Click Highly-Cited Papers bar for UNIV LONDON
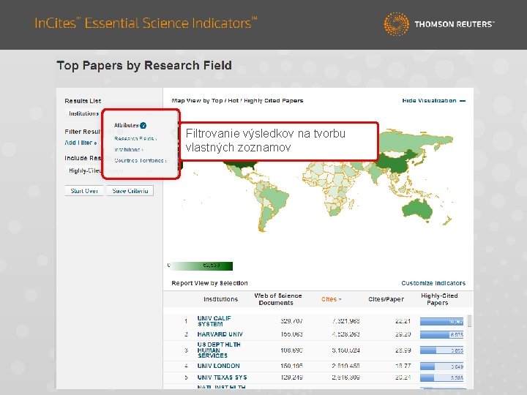527x395 pixels. pyautogui.click(x=441, y=366)
